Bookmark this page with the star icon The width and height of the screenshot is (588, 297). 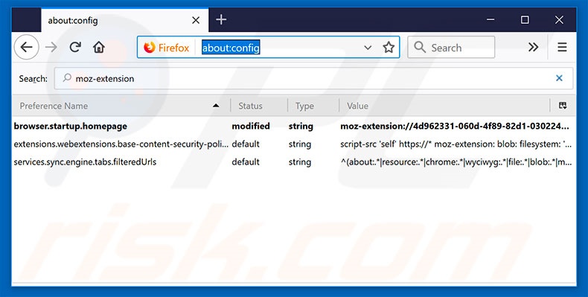point(389,47)
